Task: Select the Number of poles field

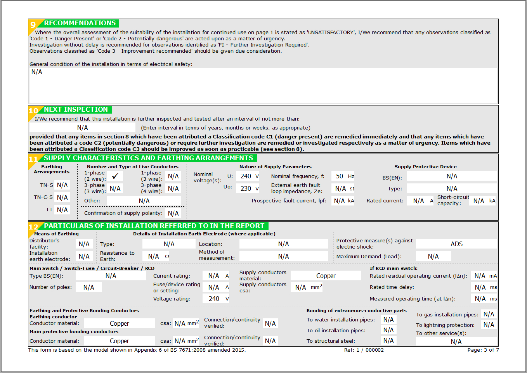Action: tap(89, 287)
